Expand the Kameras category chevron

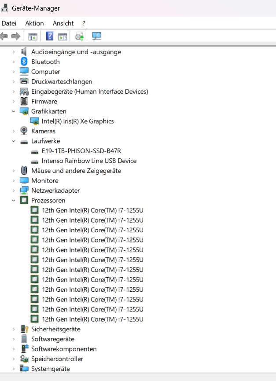tap(14, 131)
